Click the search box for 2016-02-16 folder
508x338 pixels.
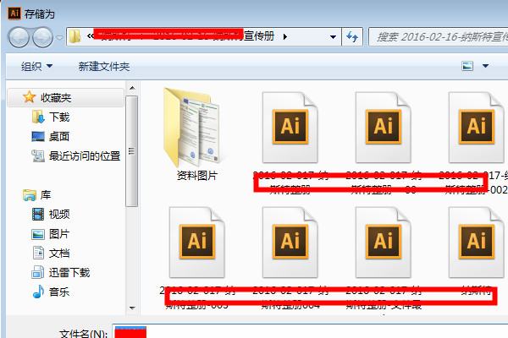pos(439,37)
